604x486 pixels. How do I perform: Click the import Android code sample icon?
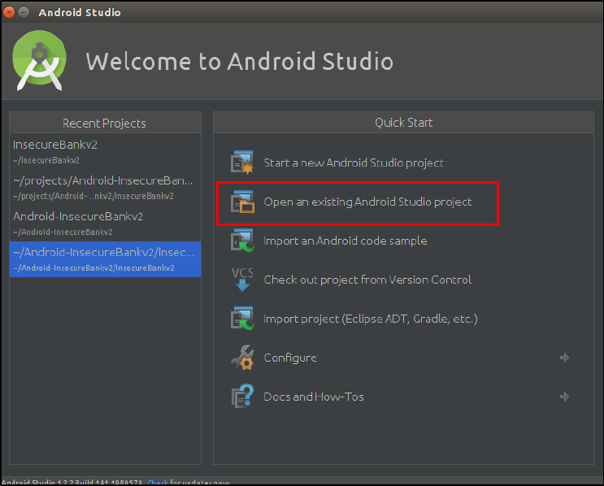[x=242, y=241]
